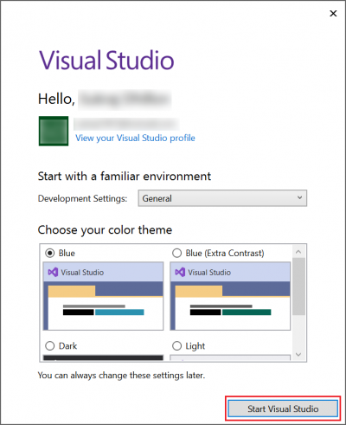Click the Visual Studio logo in Blue preview

[x=53, y=272]
